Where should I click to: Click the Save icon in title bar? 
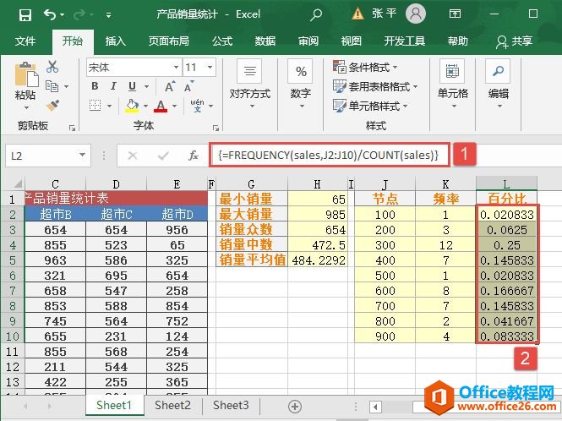[x=25, y=14]
